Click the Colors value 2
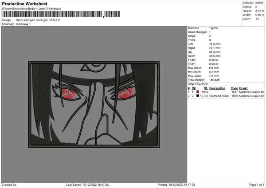Screen dimensions: 266x188 click(x=256, y=7)
